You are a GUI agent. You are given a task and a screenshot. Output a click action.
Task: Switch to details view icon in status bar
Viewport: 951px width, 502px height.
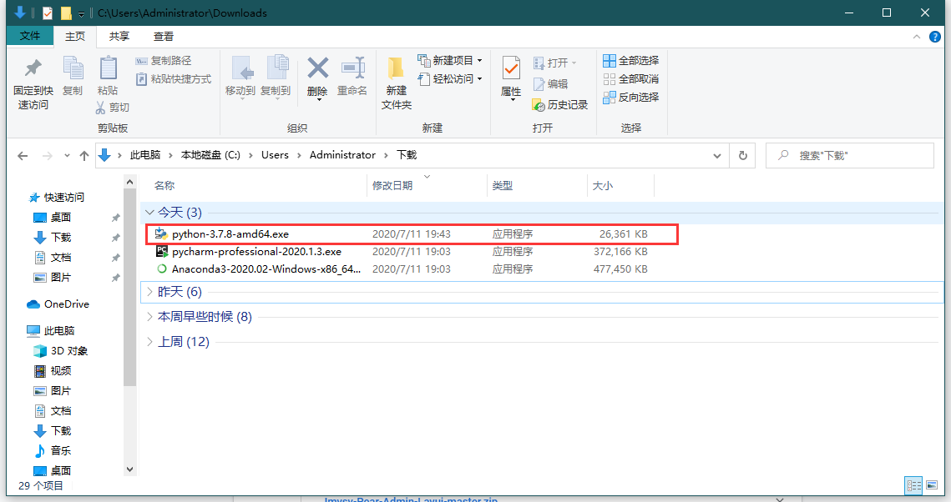pos(913,485)
